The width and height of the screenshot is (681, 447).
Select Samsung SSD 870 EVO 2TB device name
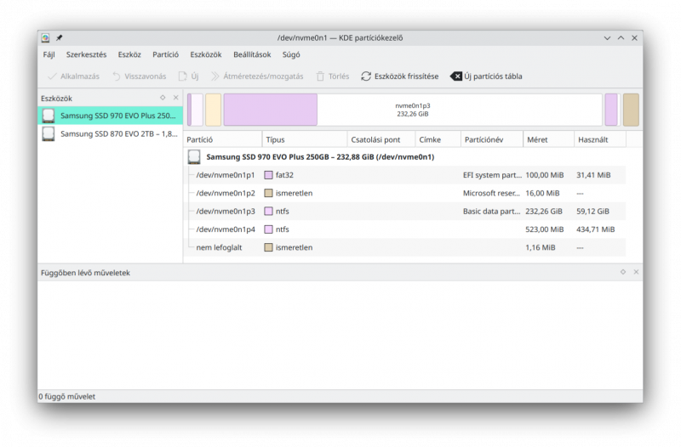119,134
